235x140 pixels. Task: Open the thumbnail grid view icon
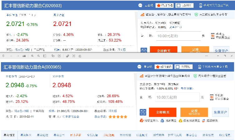[x=24, y=56]
